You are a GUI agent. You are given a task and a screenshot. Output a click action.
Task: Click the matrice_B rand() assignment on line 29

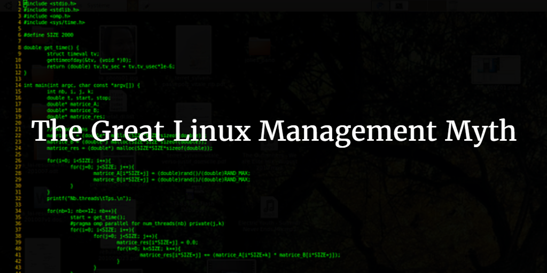click(x=172, y=179)
